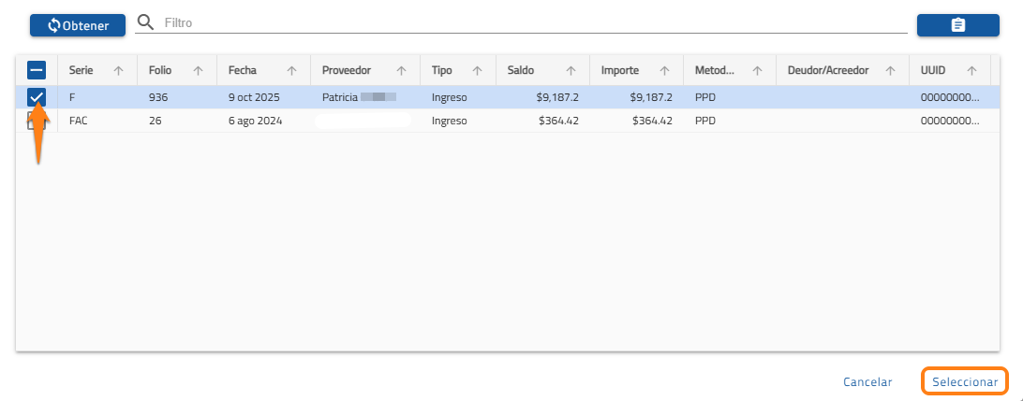The image size is (1023, 401).
Task: Sort by Serie column arrow
Action: pos(118,71)
